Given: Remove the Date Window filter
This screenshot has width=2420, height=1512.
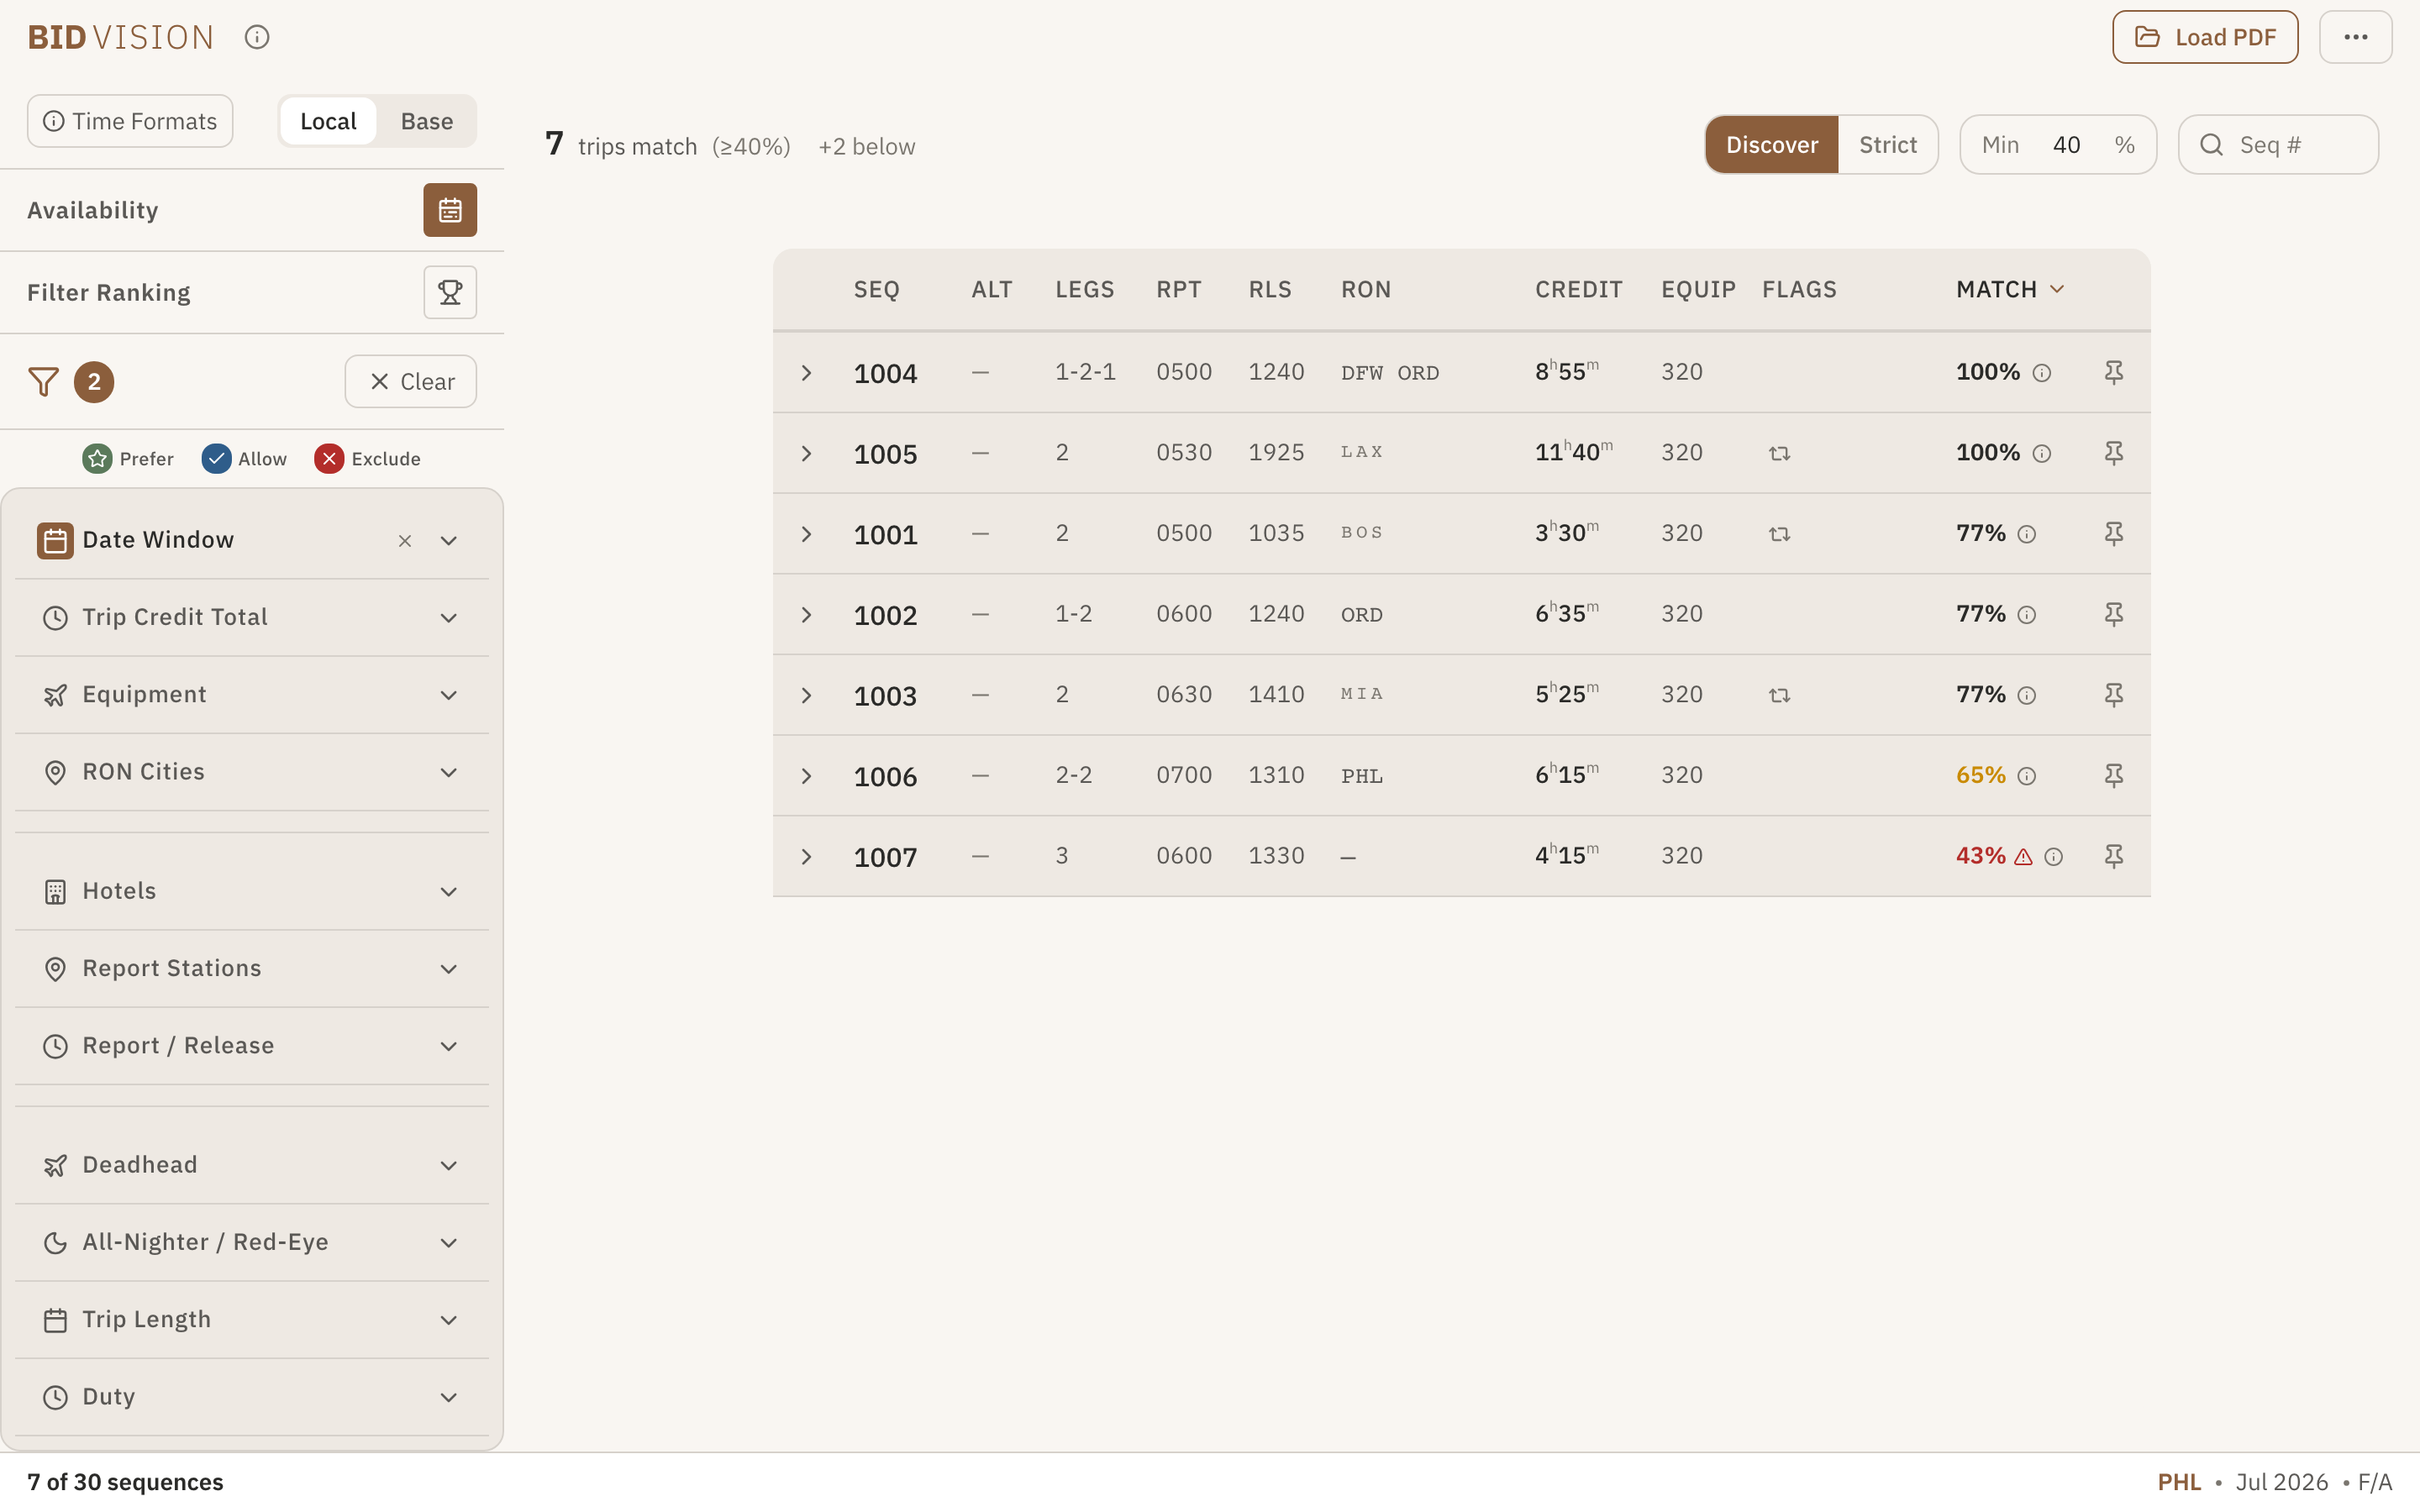Looking at the screenshot, I should pos(405,541).
